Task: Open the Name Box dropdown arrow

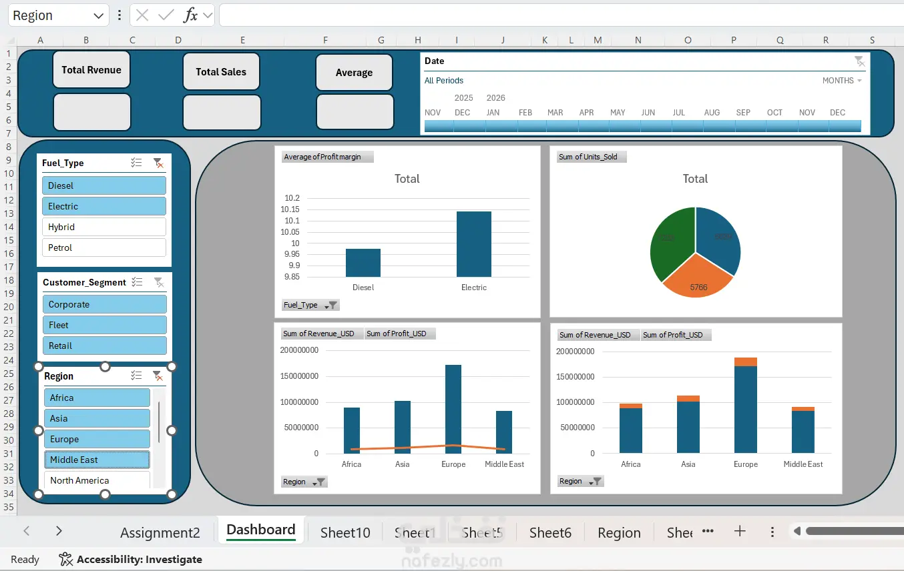Action: [99, 15]
